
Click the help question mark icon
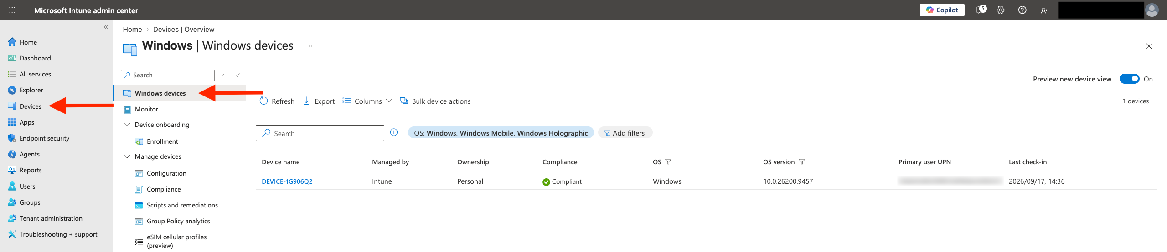click(x=1022, y=10)
